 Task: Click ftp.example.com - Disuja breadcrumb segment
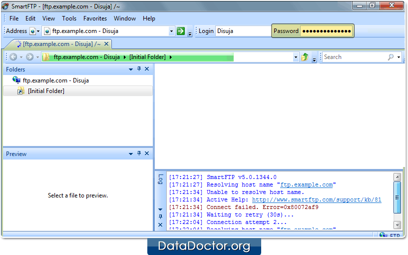coord(87,57)
